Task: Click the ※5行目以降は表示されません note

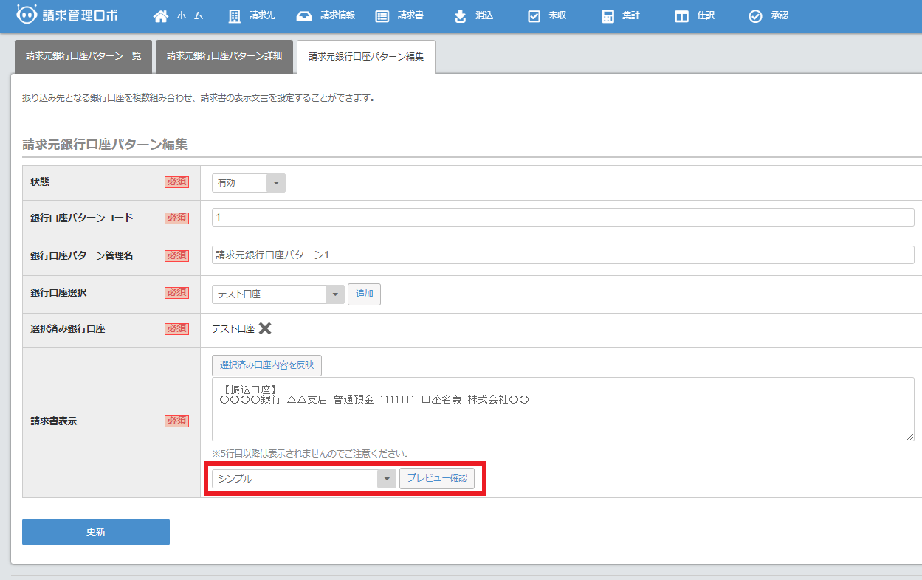Action: click(310, 453)
